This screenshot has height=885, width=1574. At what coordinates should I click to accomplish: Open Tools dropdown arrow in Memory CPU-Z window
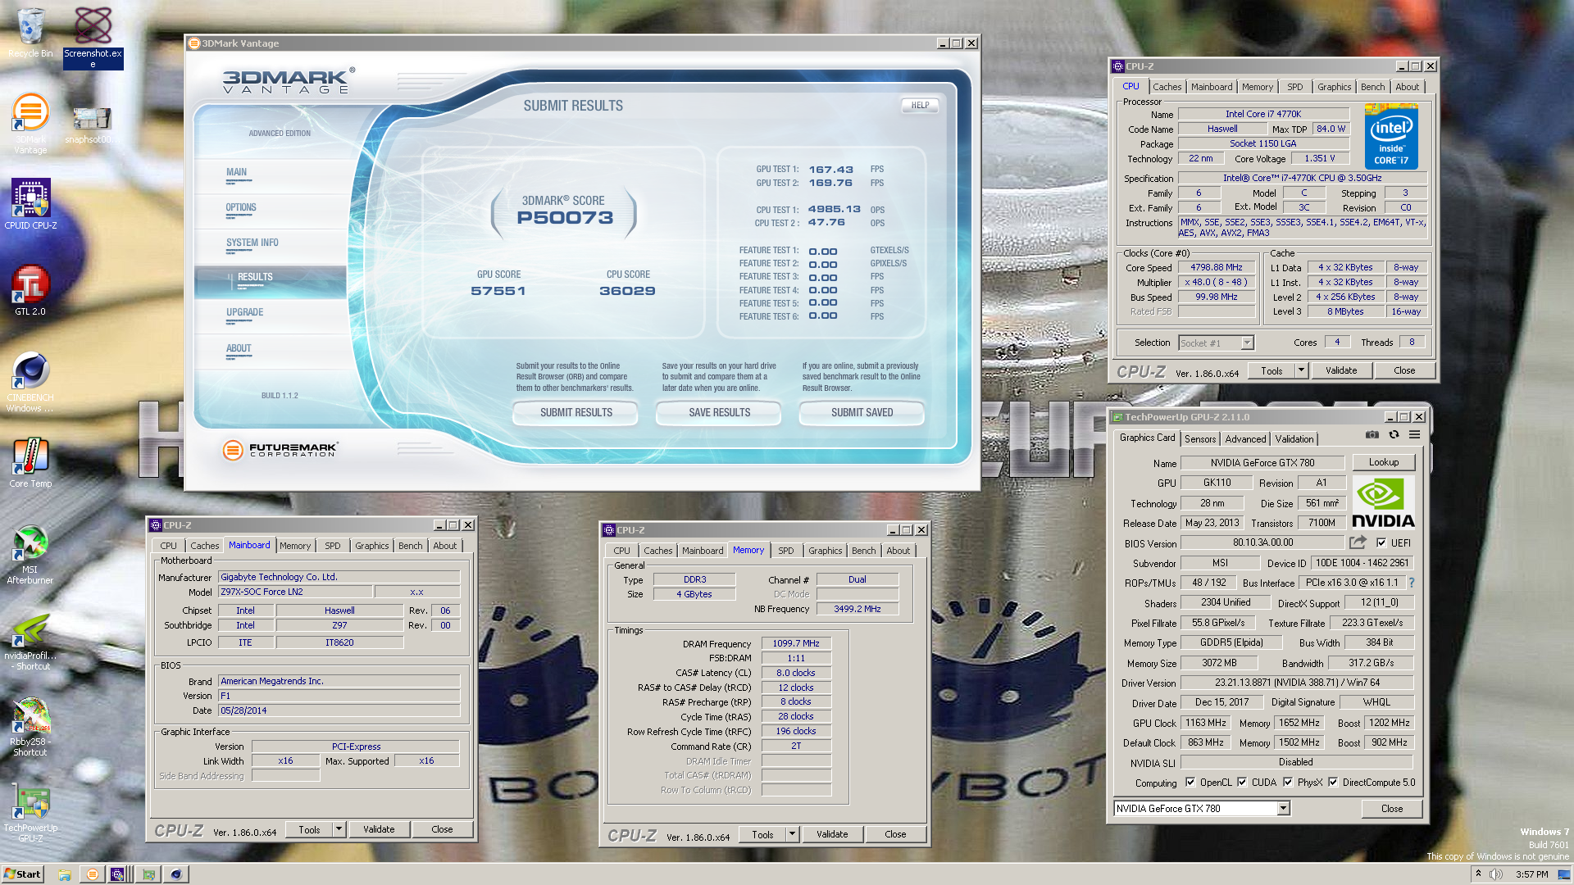tap(792, 834)
